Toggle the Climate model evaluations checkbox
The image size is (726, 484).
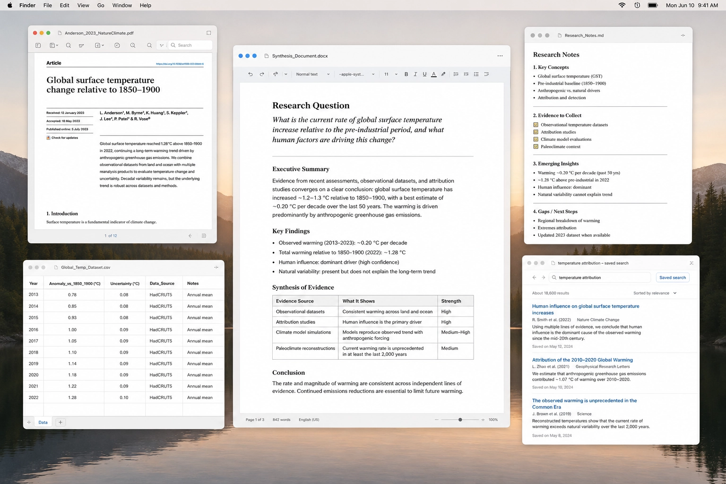[536, 139]
